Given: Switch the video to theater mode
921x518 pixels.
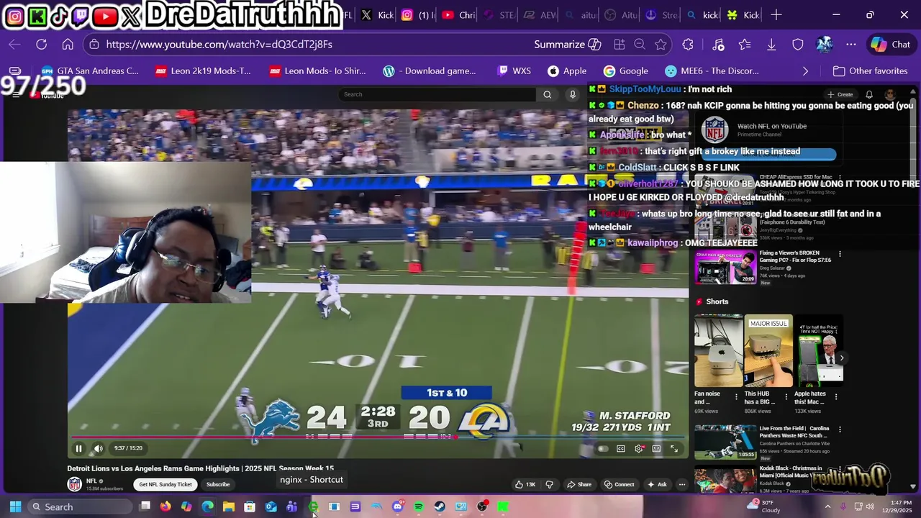Looking at the screenshot, I should (x=656, y=449).
